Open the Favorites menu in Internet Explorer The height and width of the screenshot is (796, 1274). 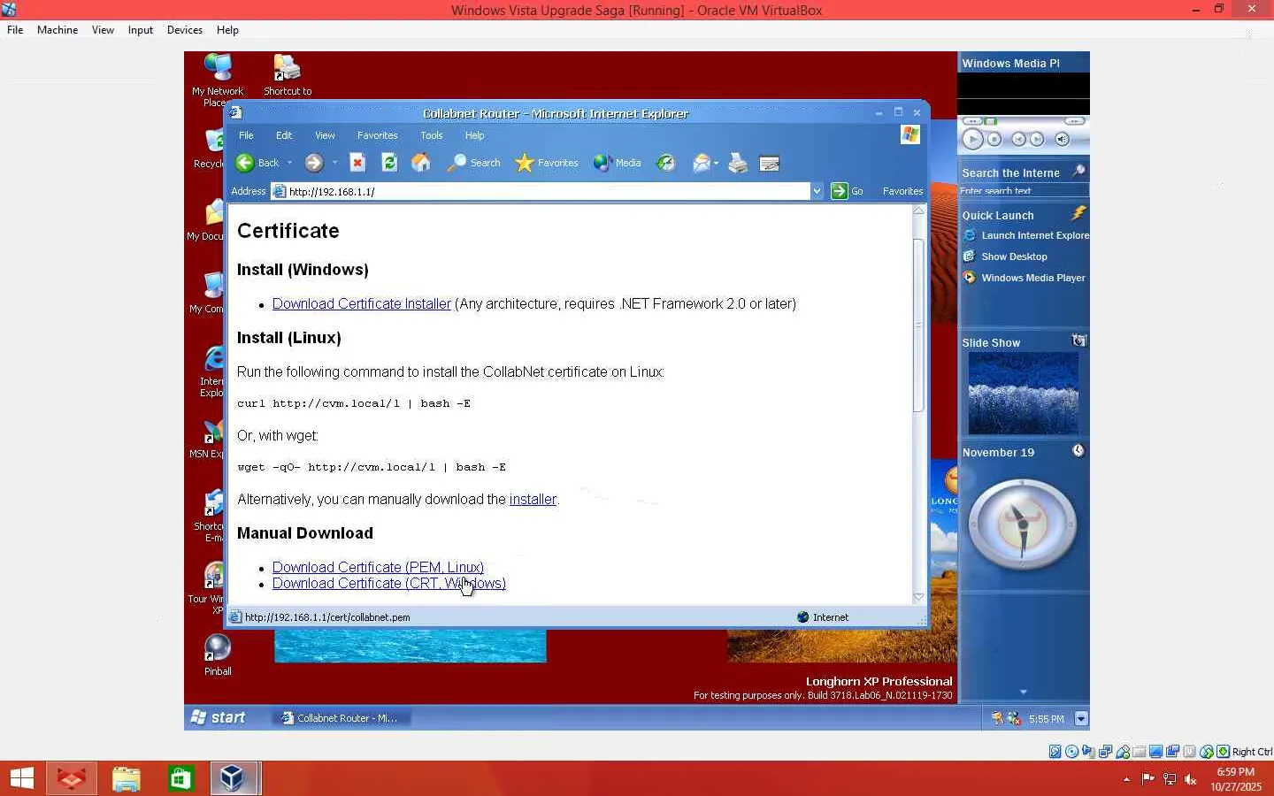pos(378,135)
